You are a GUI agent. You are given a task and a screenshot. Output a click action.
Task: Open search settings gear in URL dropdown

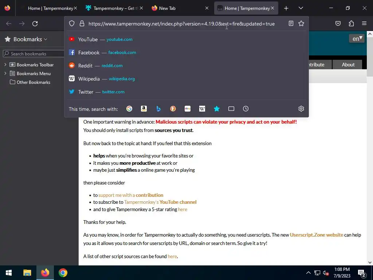click(301, 109)
